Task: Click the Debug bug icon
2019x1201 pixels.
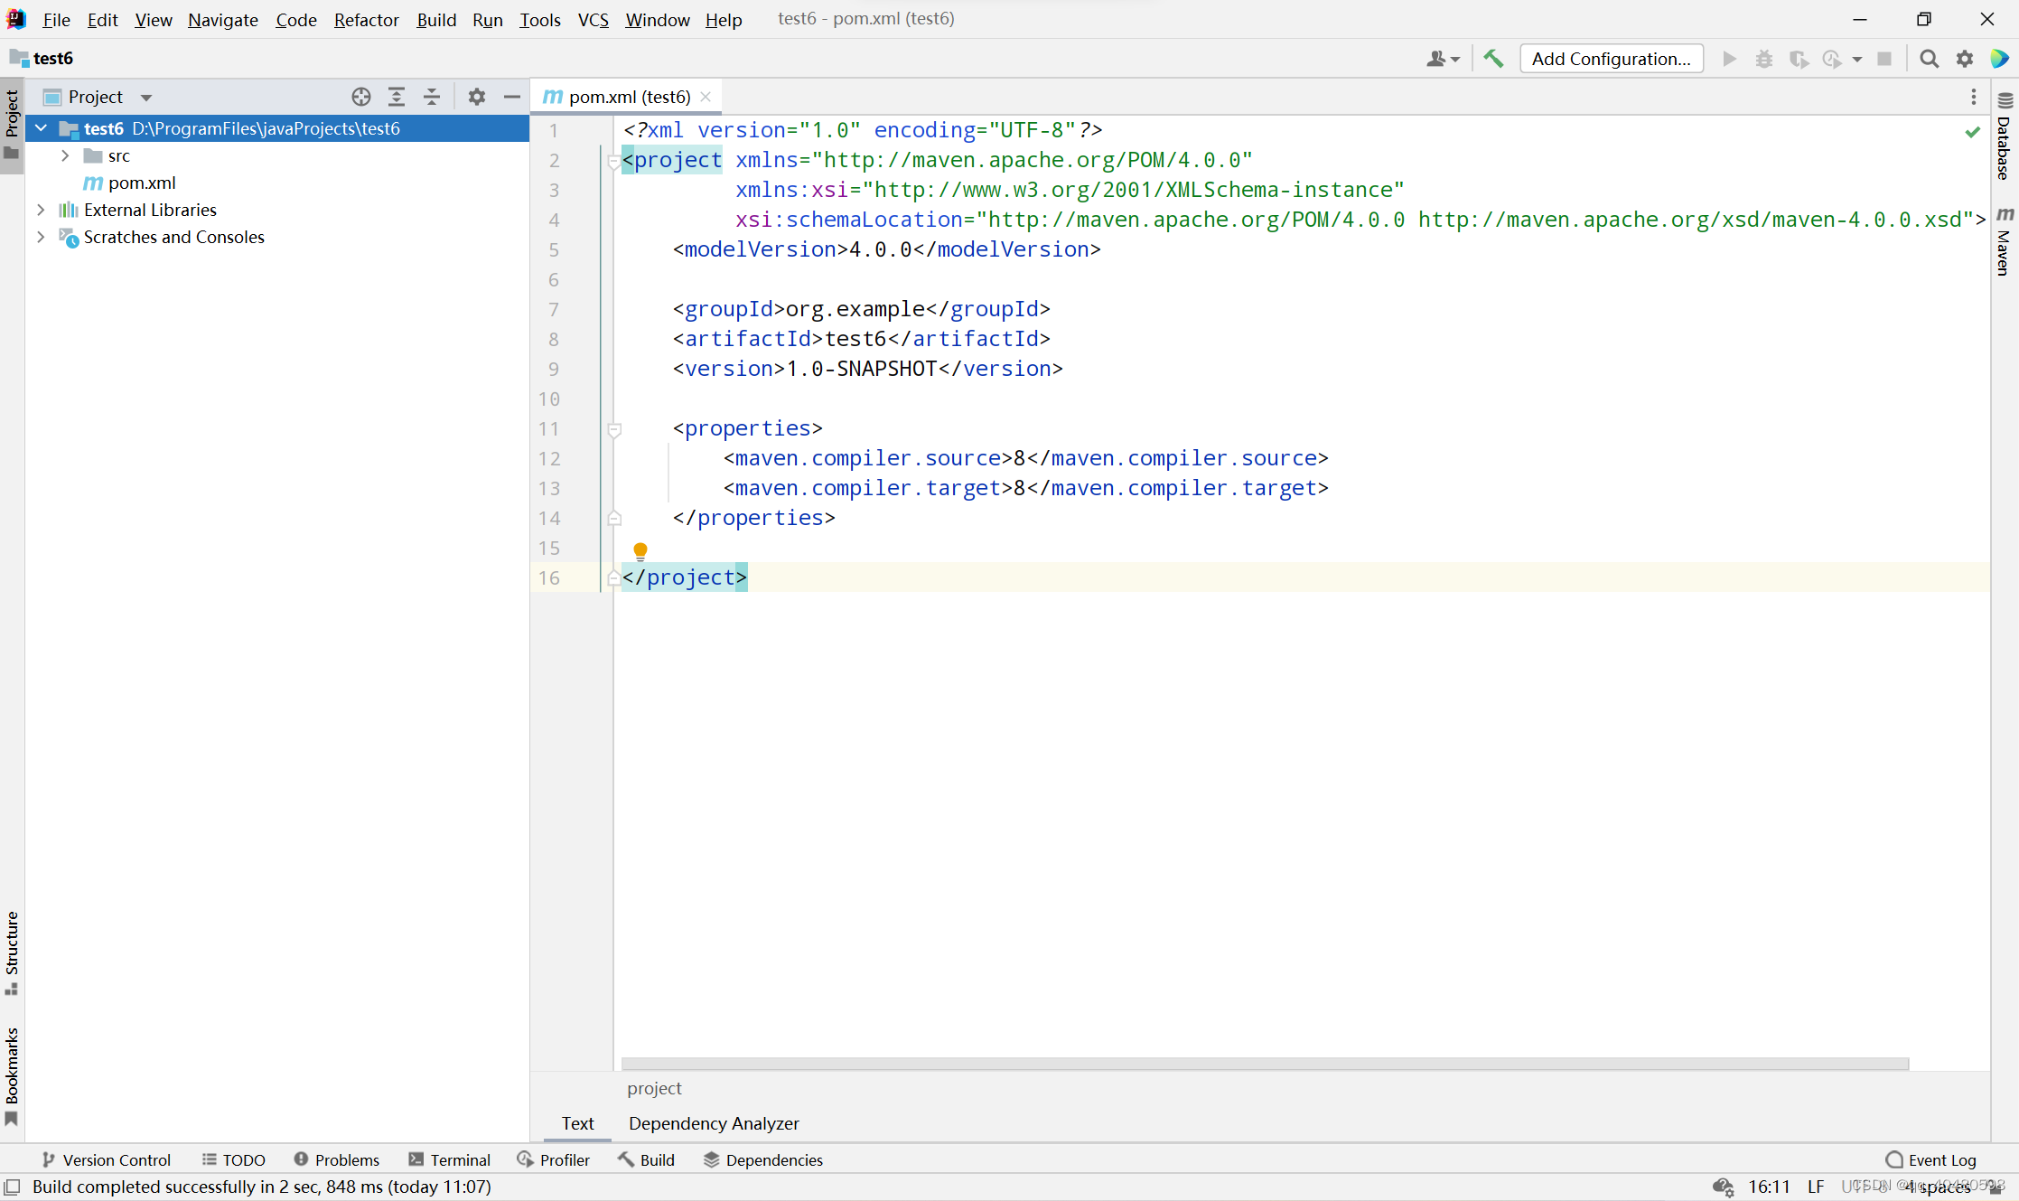Action: coord(1763,59)
